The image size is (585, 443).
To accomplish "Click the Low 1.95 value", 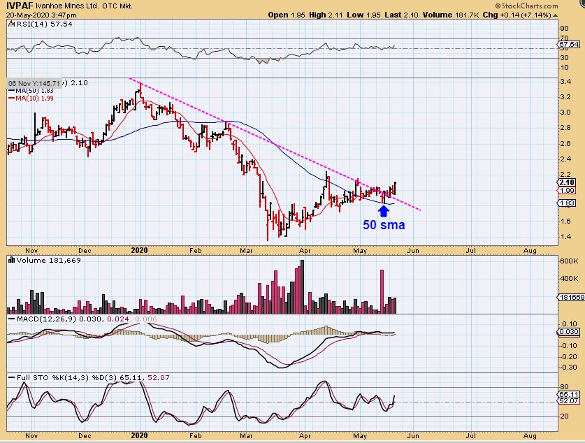I will coord(363,15).
